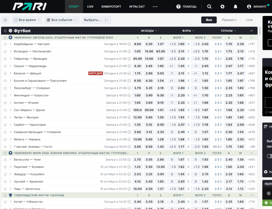Image resolution: width=272 pixels, height=209 pixels.
Task: Open the Киберспорт tab
Action: click(111, 7)
